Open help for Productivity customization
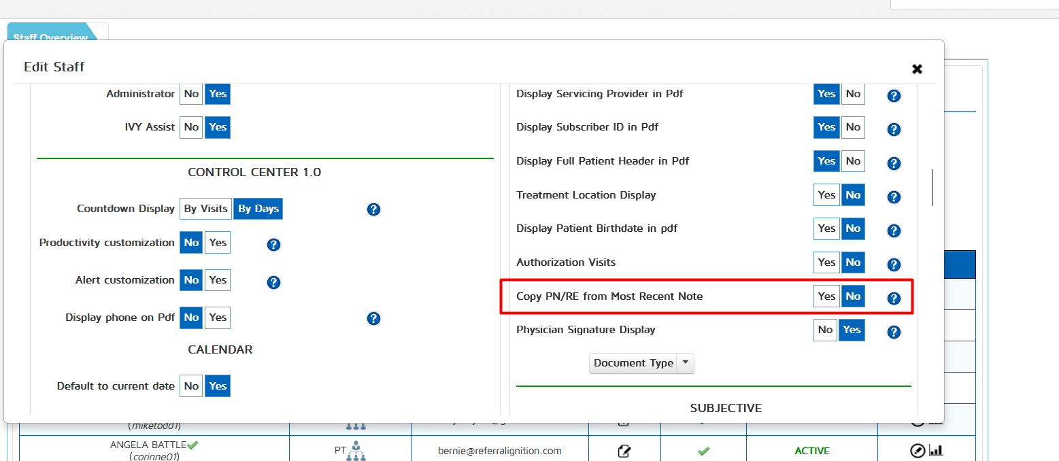This screenshot has width=1059, height=461. pos(273,244)
